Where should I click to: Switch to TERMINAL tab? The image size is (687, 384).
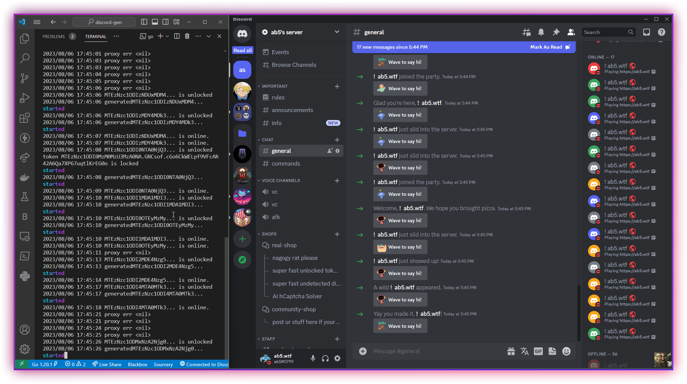pos(96,36)
